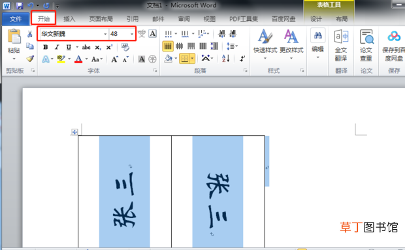The image size is (405, 250).
Task: Shrink font size with small A icon
Action: point(125,59)
